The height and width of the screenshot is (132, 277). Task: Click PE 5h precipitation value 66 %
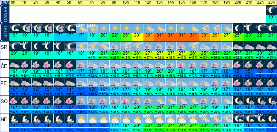coord(70,93)
